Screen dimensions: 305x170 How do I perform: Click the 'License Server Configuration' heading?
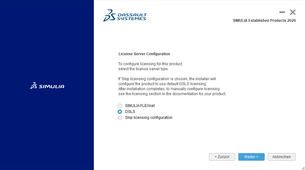[x=144, y=54]
